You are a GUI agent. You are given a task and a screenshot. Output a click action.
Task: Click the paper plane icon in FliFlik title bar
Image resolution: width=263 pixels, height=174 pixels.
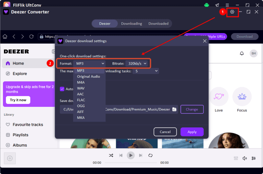tap(217, 5)
